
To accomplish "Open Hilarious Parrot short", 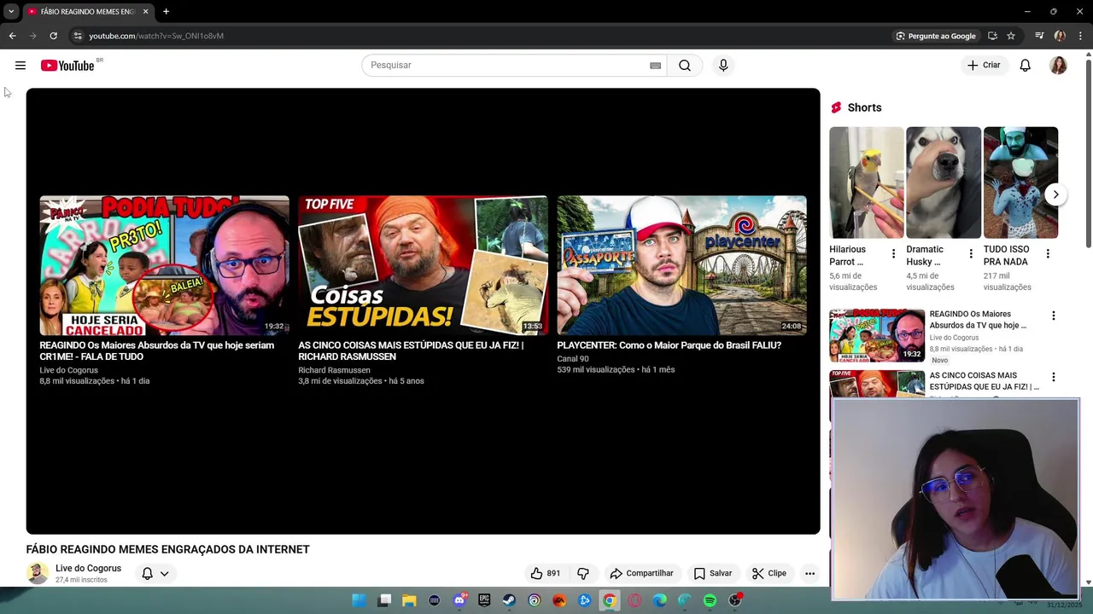I will [x=866, y=182].
